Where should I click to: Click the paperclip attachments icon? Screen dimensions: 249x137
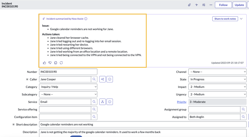(x=189, y=5)
